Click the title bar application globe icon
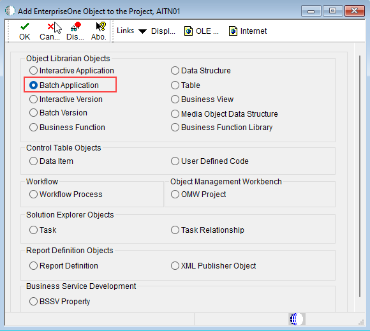The image size is (370, 331). [10, 11]
